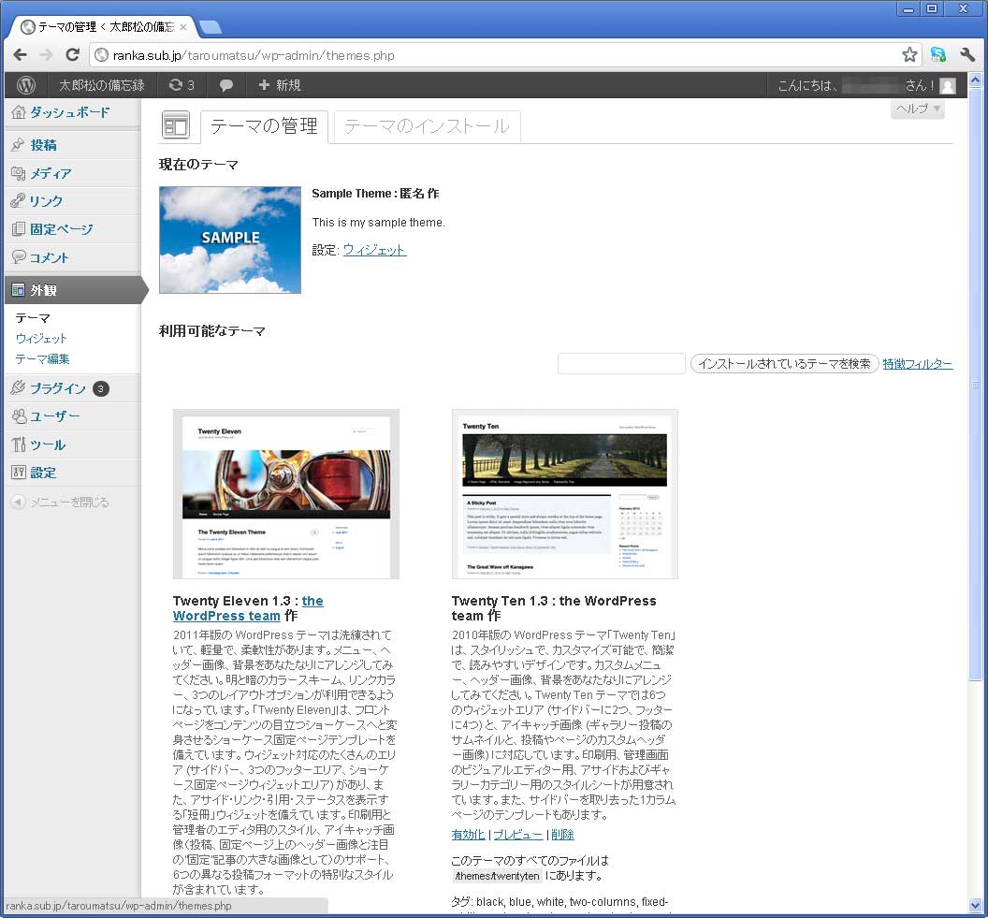Click the new tab button in Chrome
This screenshot has height=918, width=988.
(x=211, y=27)
